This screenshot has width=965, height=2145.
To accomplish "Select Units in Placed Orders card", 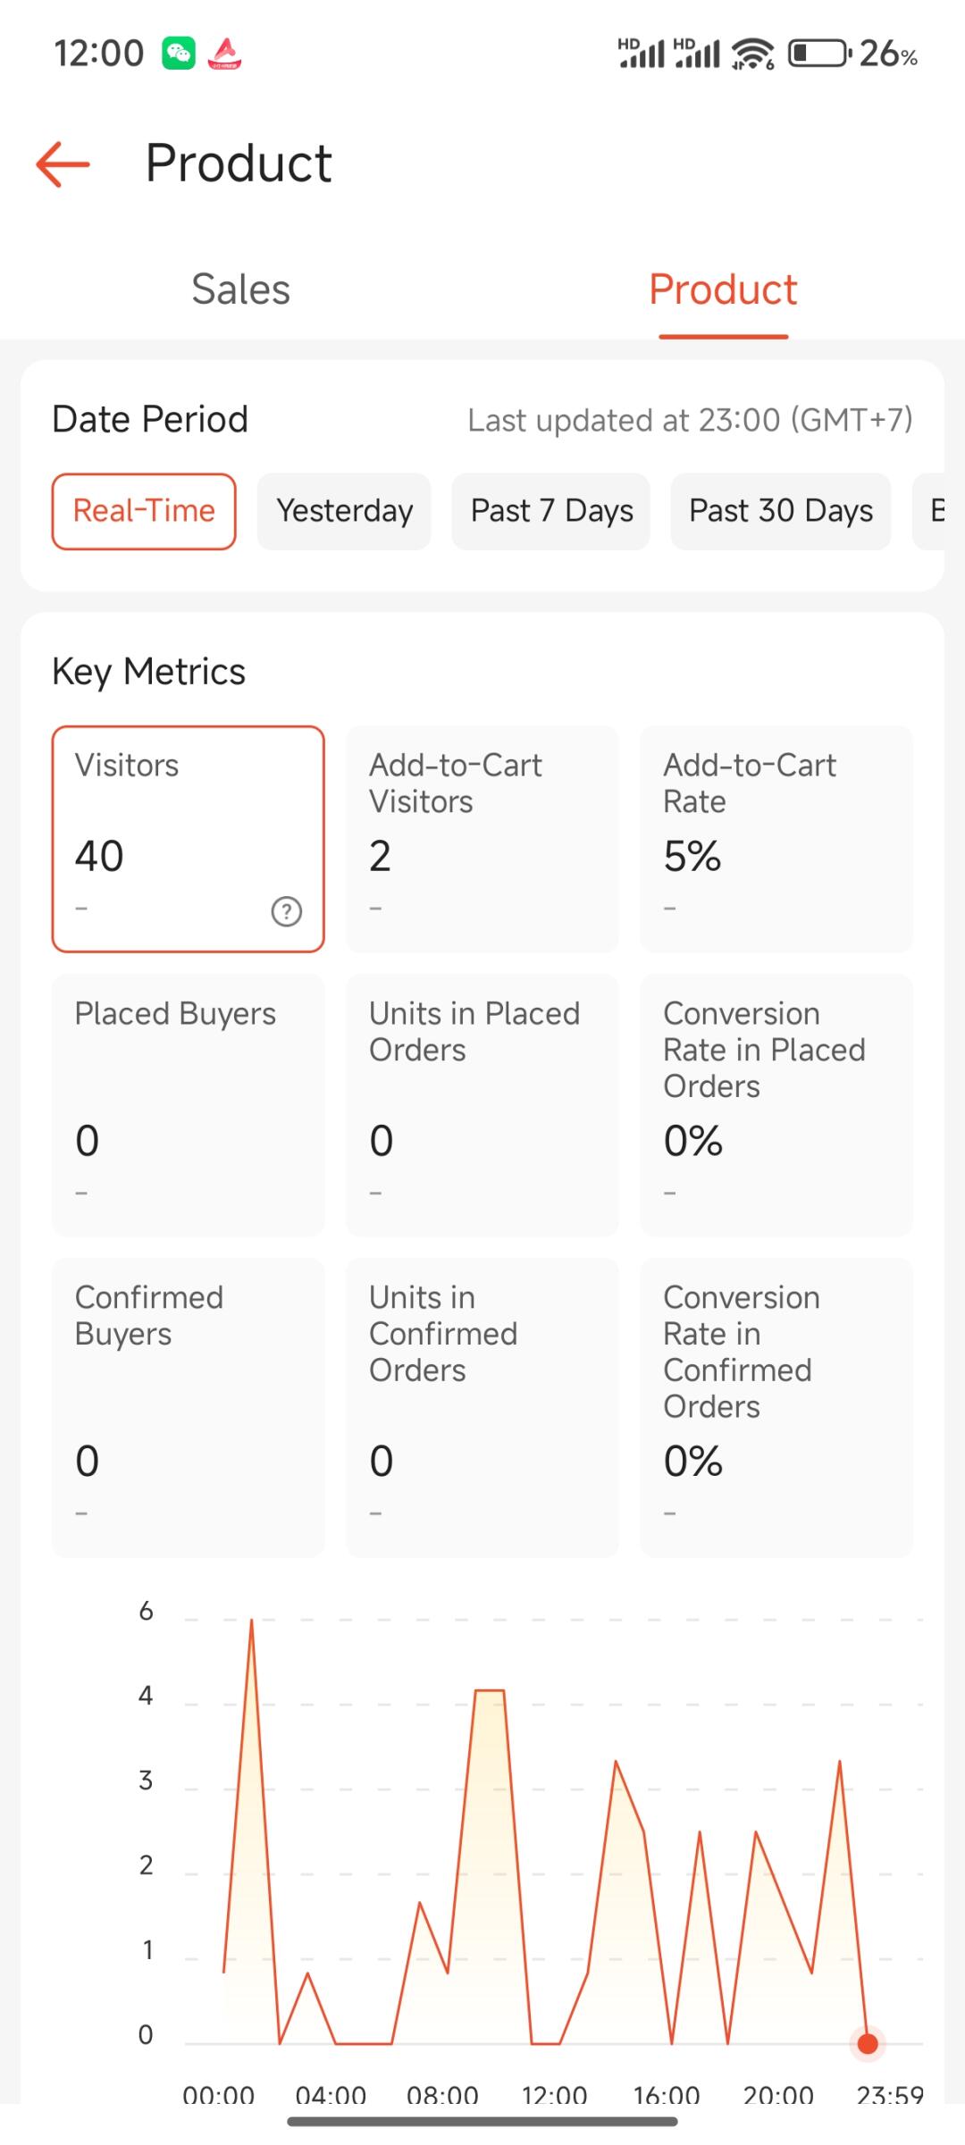I will pos(482,1105).
